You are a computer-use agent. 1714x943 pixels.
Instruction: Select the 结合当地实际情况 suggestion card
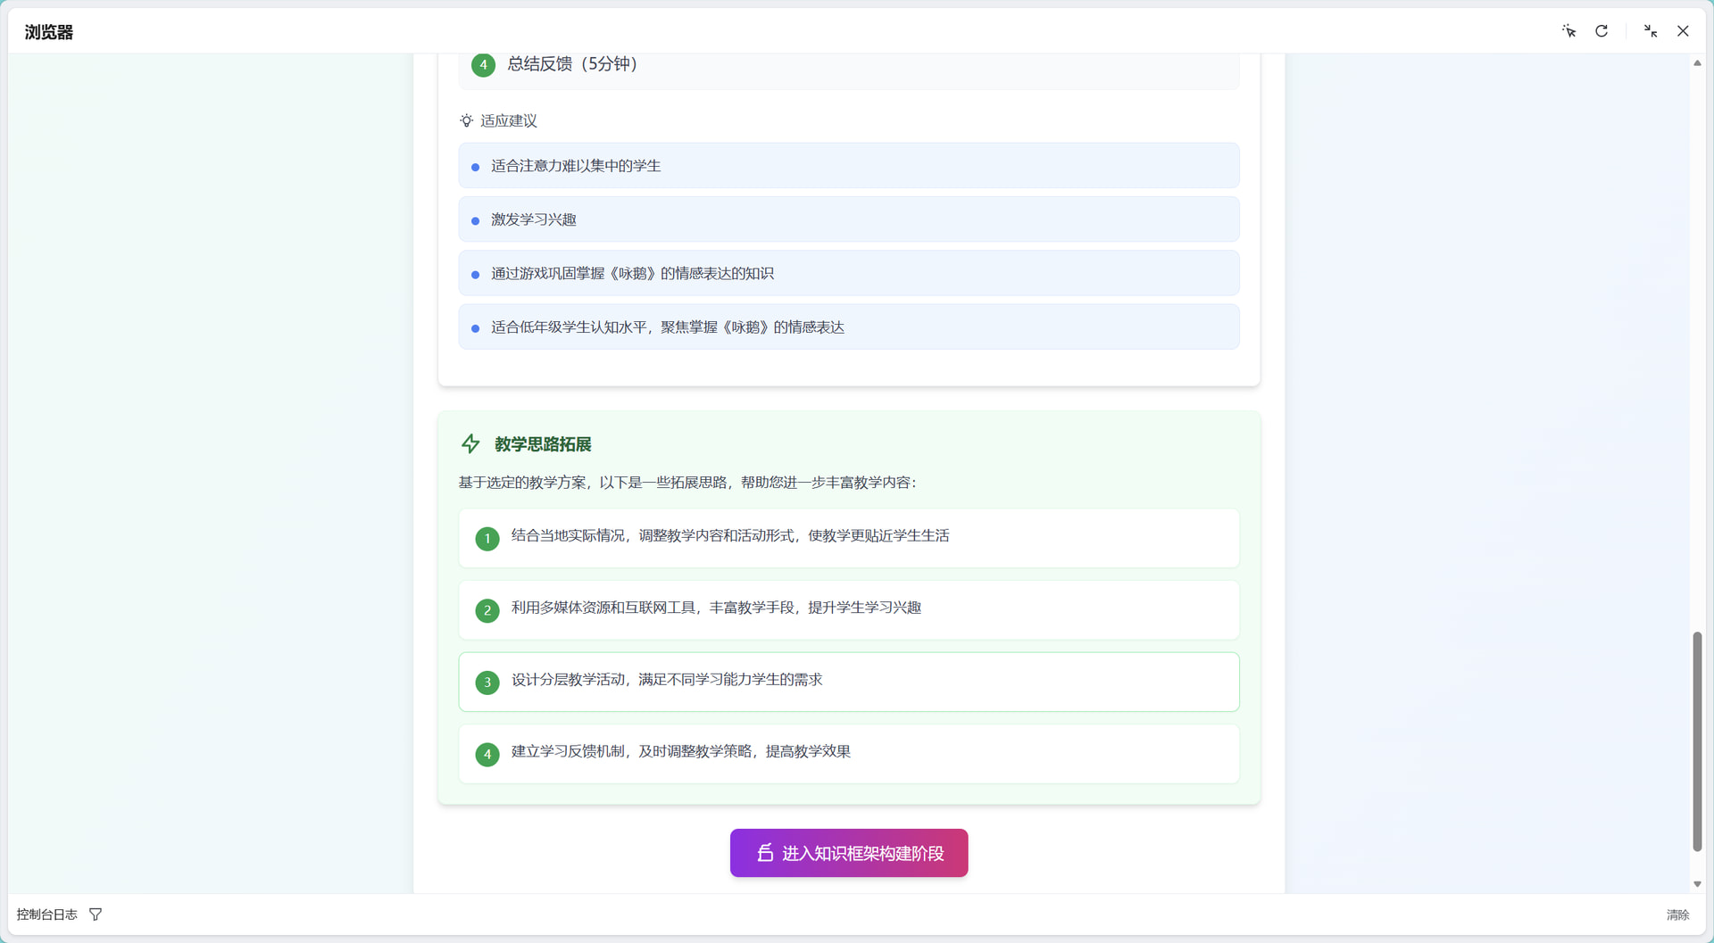click(x=848, y=538)
